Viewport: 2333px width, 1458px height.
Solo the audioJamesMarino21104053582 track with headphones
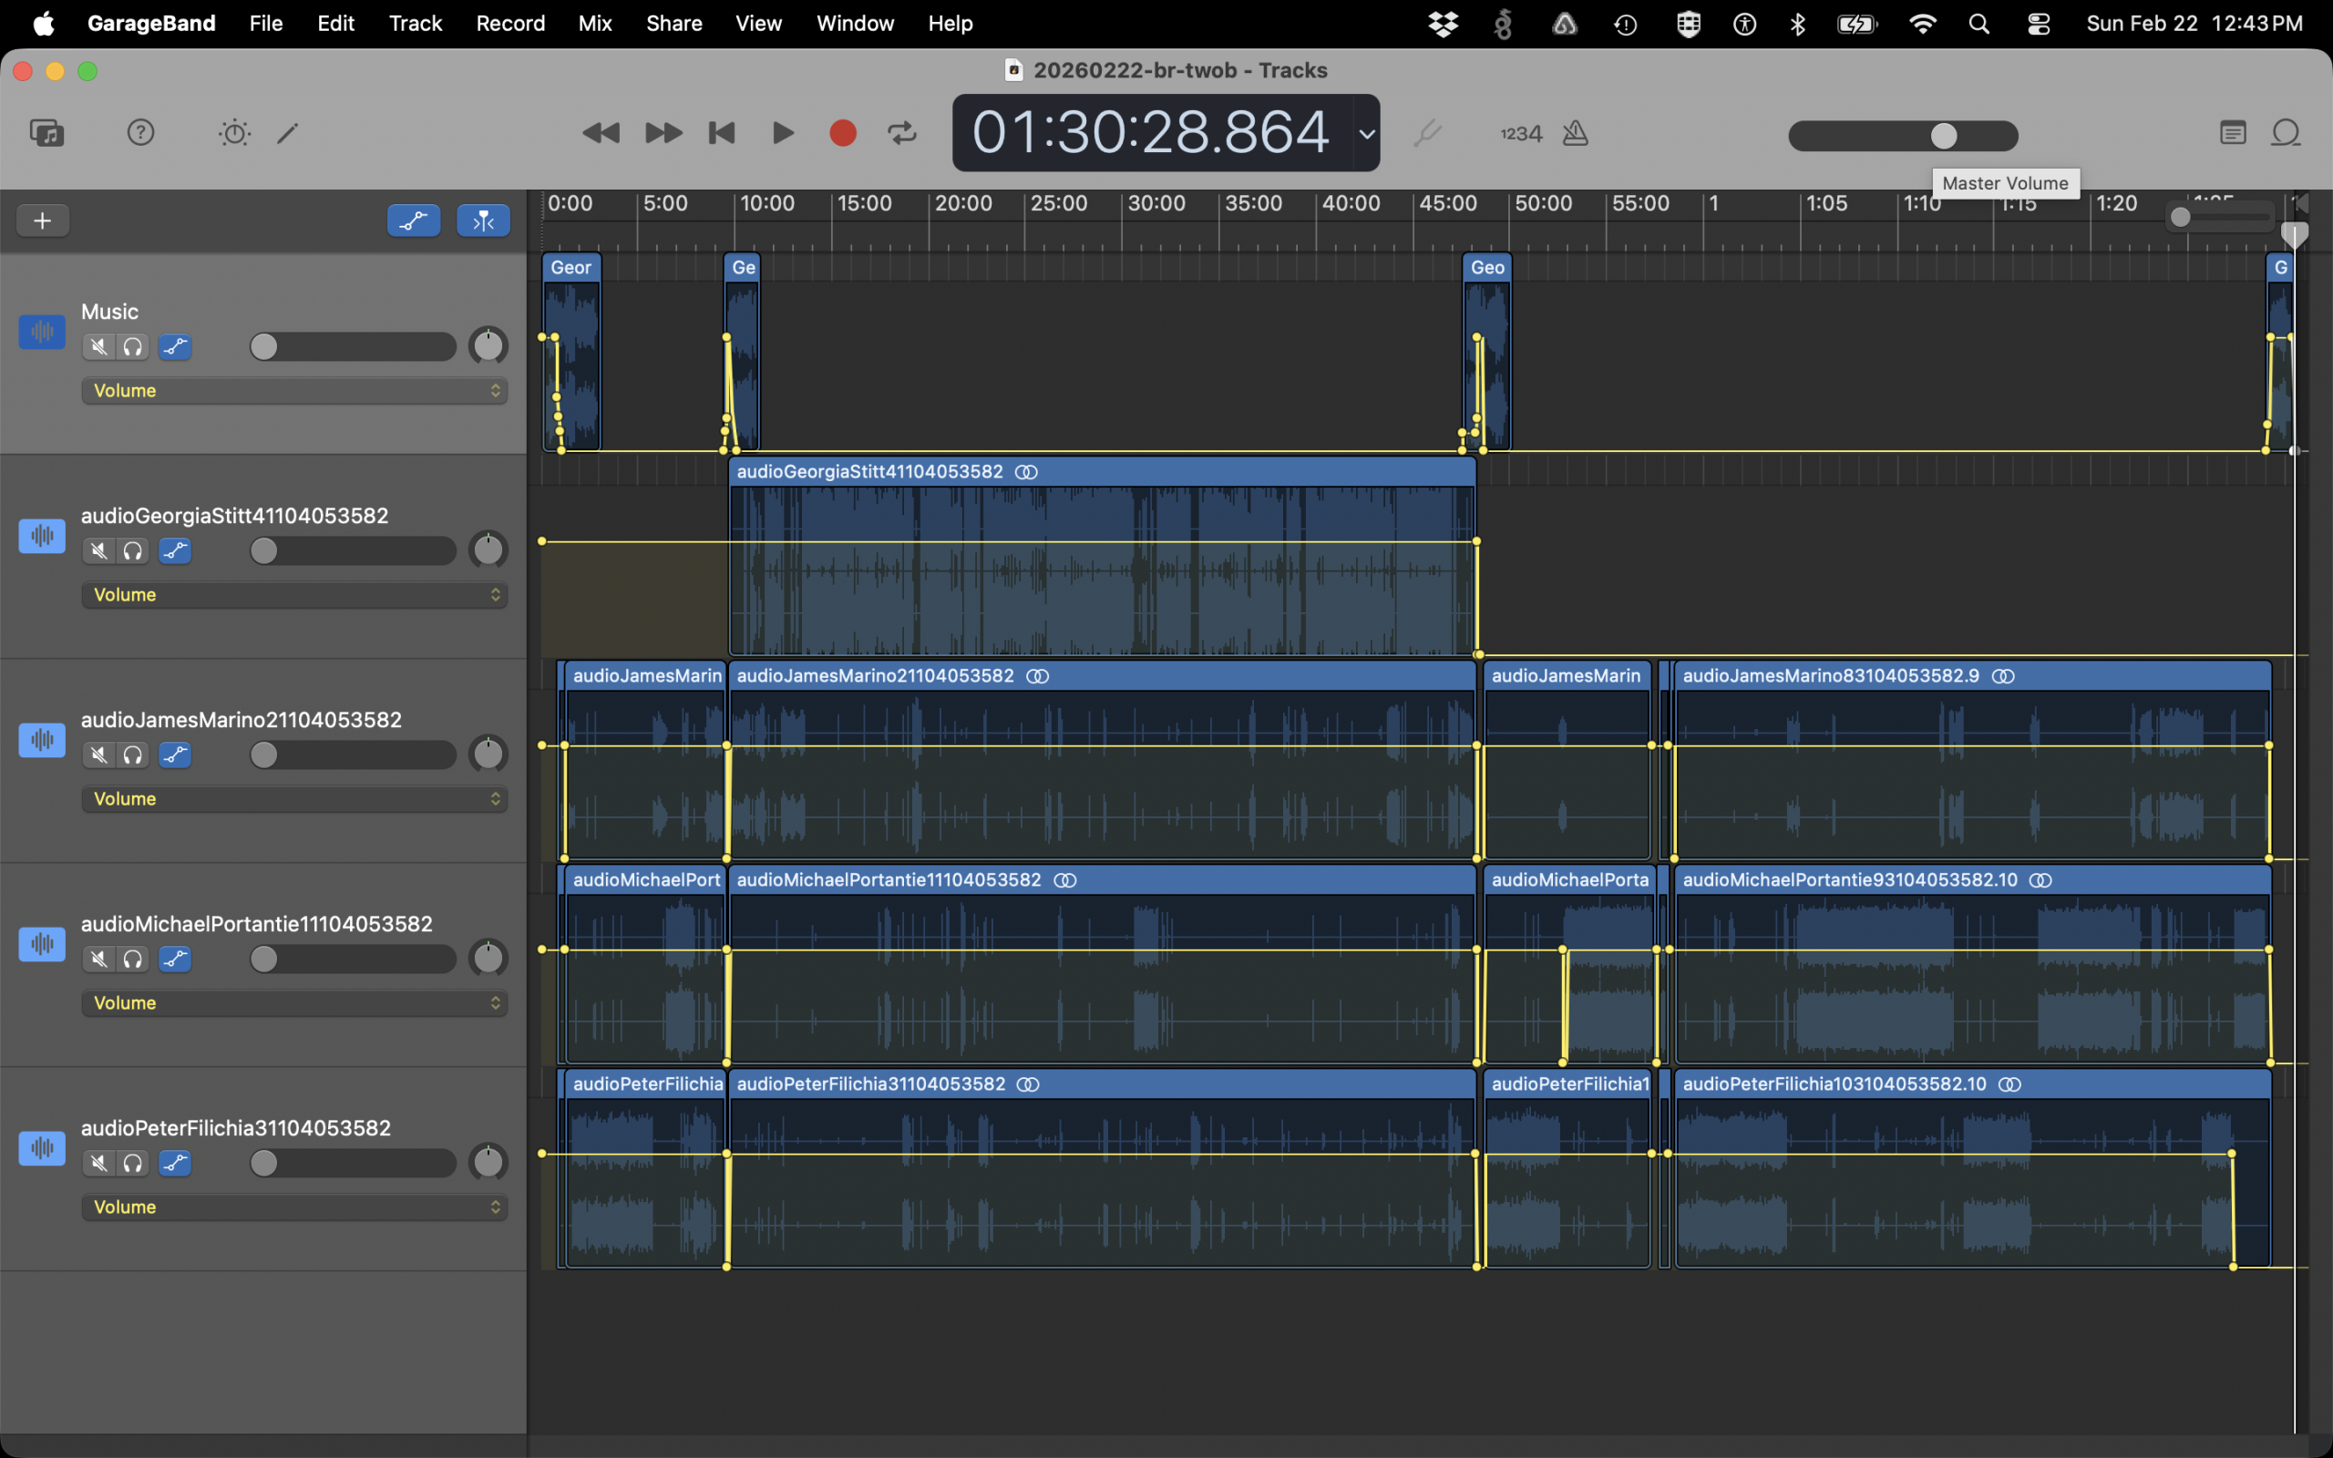point(133,755)
